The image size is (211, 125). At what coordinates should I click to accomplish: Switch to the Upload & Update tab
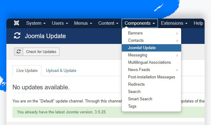tap(61, 71)
